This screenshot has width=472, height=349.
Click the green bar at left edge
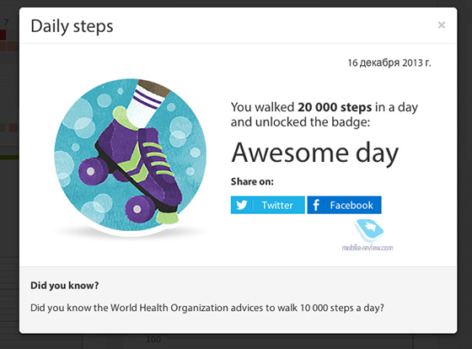tap(9, 157)
